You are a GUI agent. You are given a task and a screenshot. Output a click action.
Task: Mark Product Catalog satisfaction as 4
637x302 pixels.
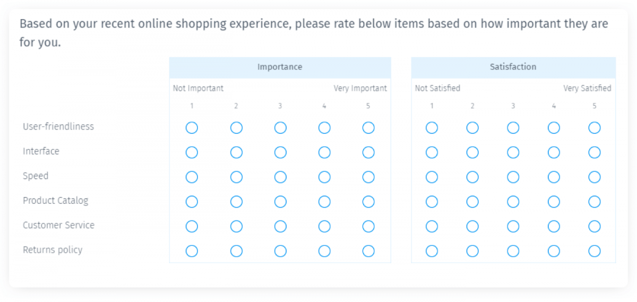click(x=554, y=202)
